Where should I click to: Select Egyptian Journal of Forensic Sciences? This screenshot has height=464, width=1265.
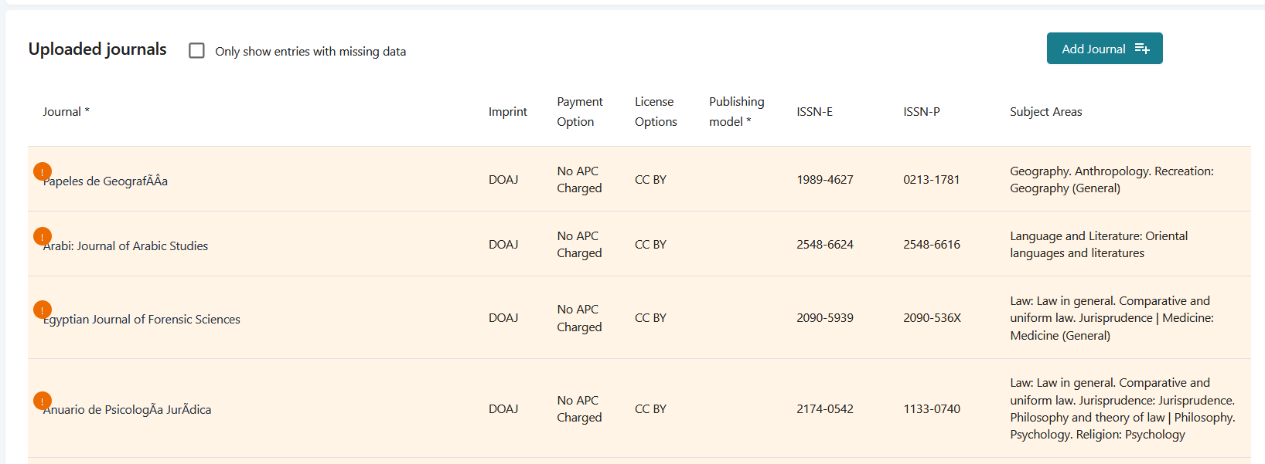click(x=142, y=320)
